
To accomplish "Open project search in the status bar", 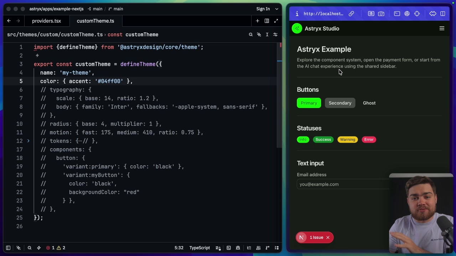I will [x=30, y=248].
